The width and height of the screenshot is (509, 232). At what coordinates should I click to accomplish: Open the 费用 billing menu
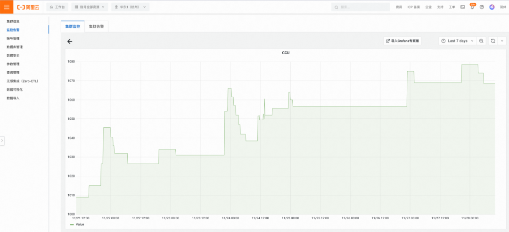[x=399, y=7]
